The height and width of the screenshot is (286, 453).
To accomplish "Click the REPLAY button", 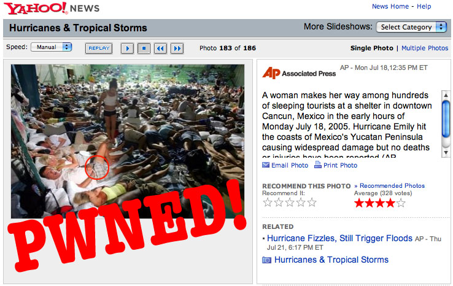I will (99, 48).
